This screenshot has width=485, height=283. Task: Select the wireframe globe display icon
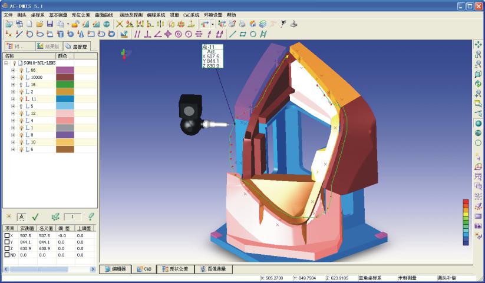pyautogui.click(x=478, y=133)
